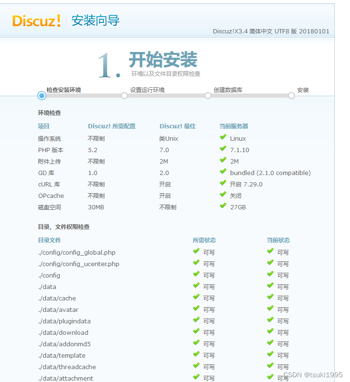The height and width of the screenshot is (382, 350).
Task: Click the 当前服务器 column header
Action: 233,126
